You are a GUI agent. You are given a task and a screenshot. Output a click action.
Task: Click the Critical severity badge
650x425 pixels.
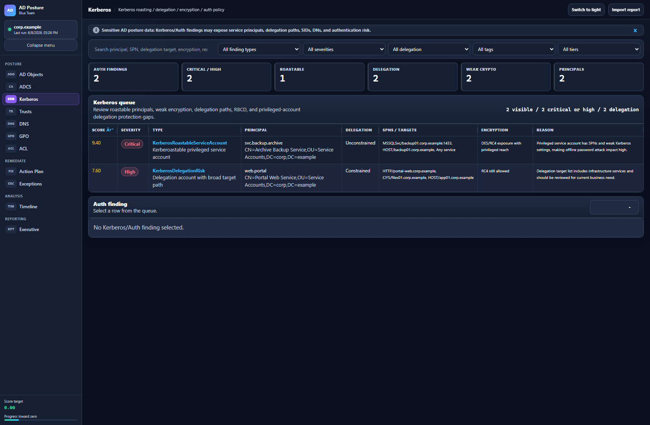coord(132,144)
